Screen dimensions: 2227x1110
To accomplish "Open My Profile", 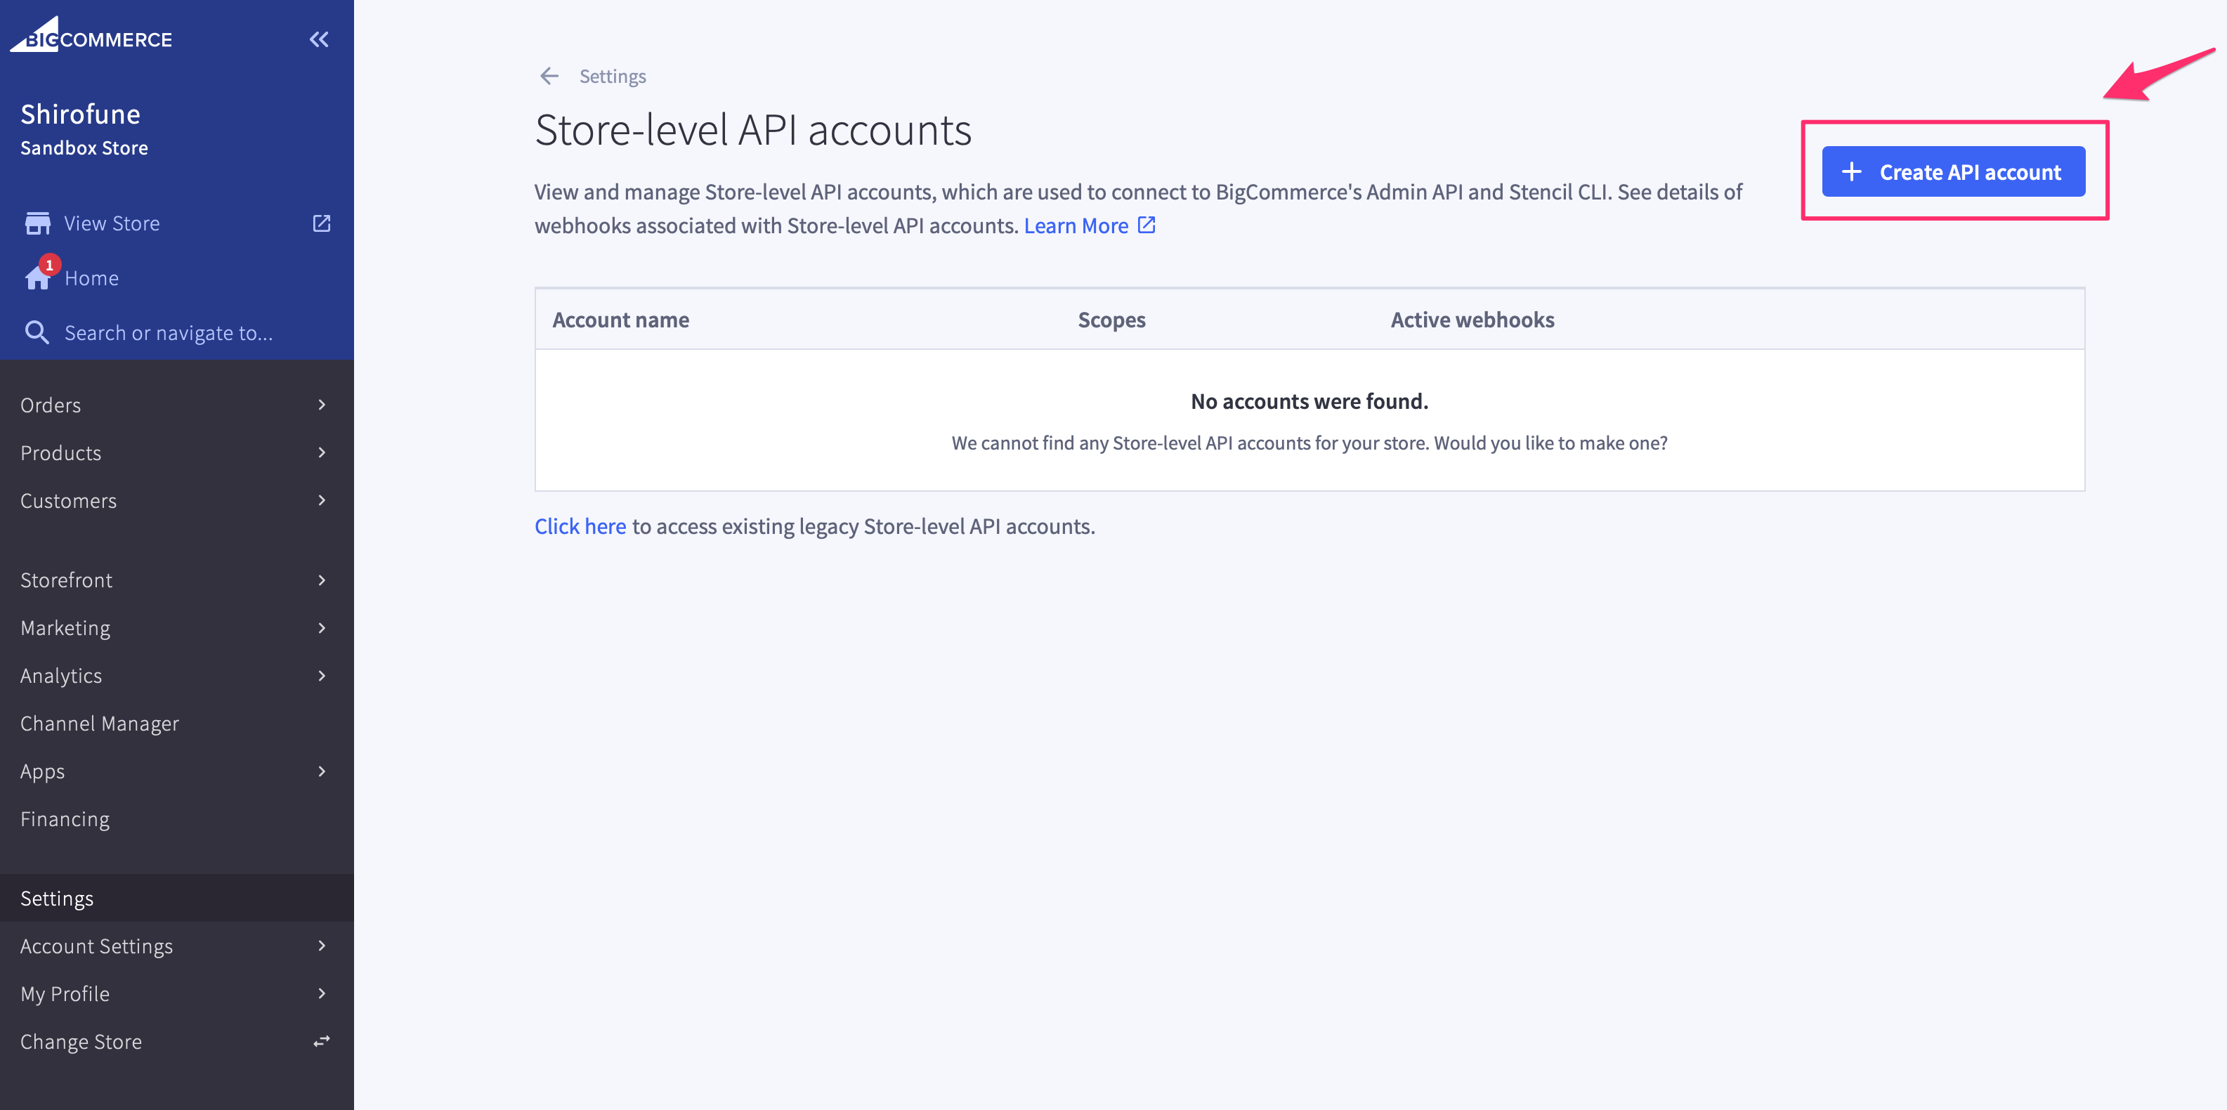I will coord(176,993).
